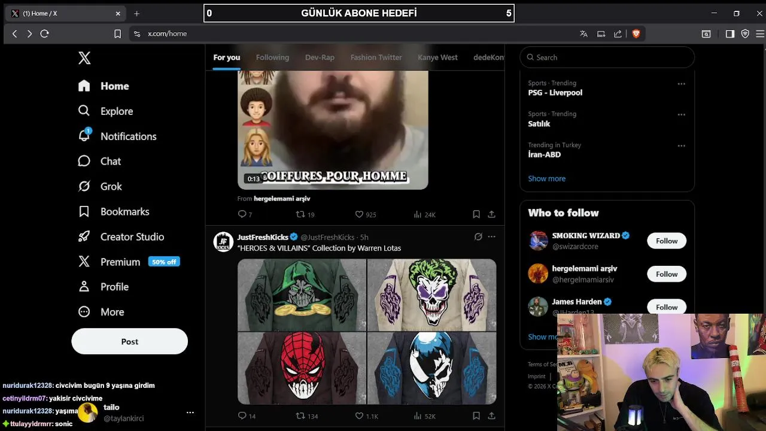
Task: Reload the page in browser
Action: 44,34
